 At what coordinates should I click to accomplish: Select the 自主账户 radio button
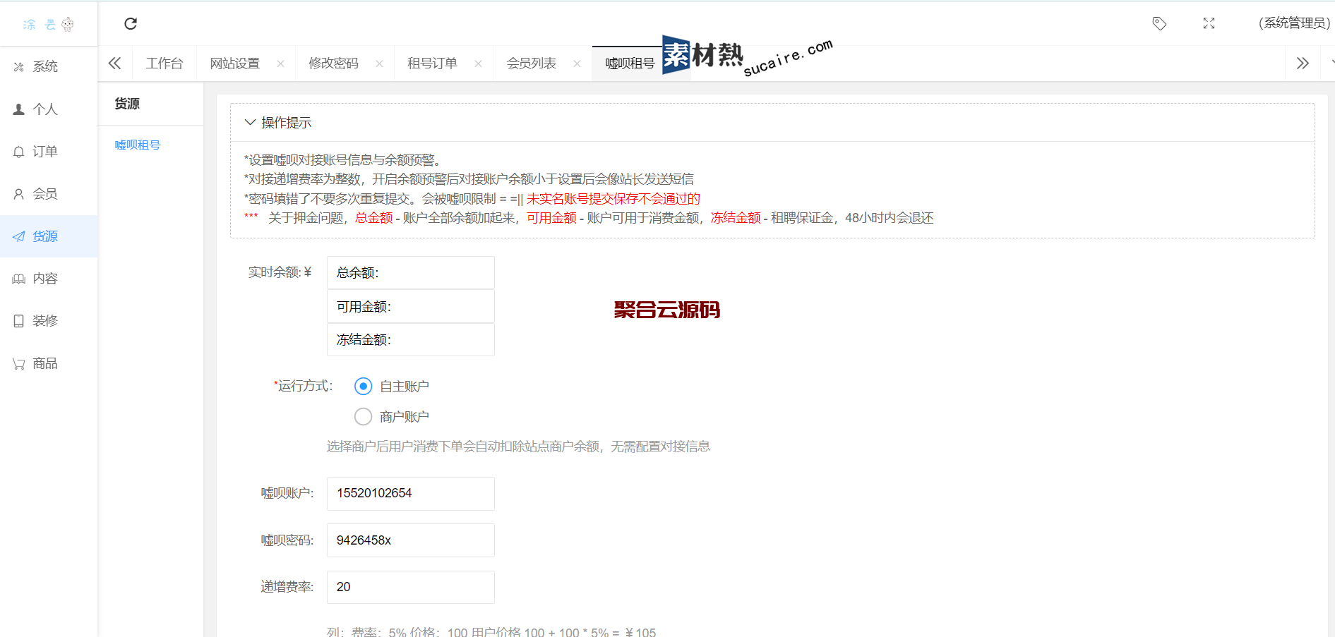[363, 386]
